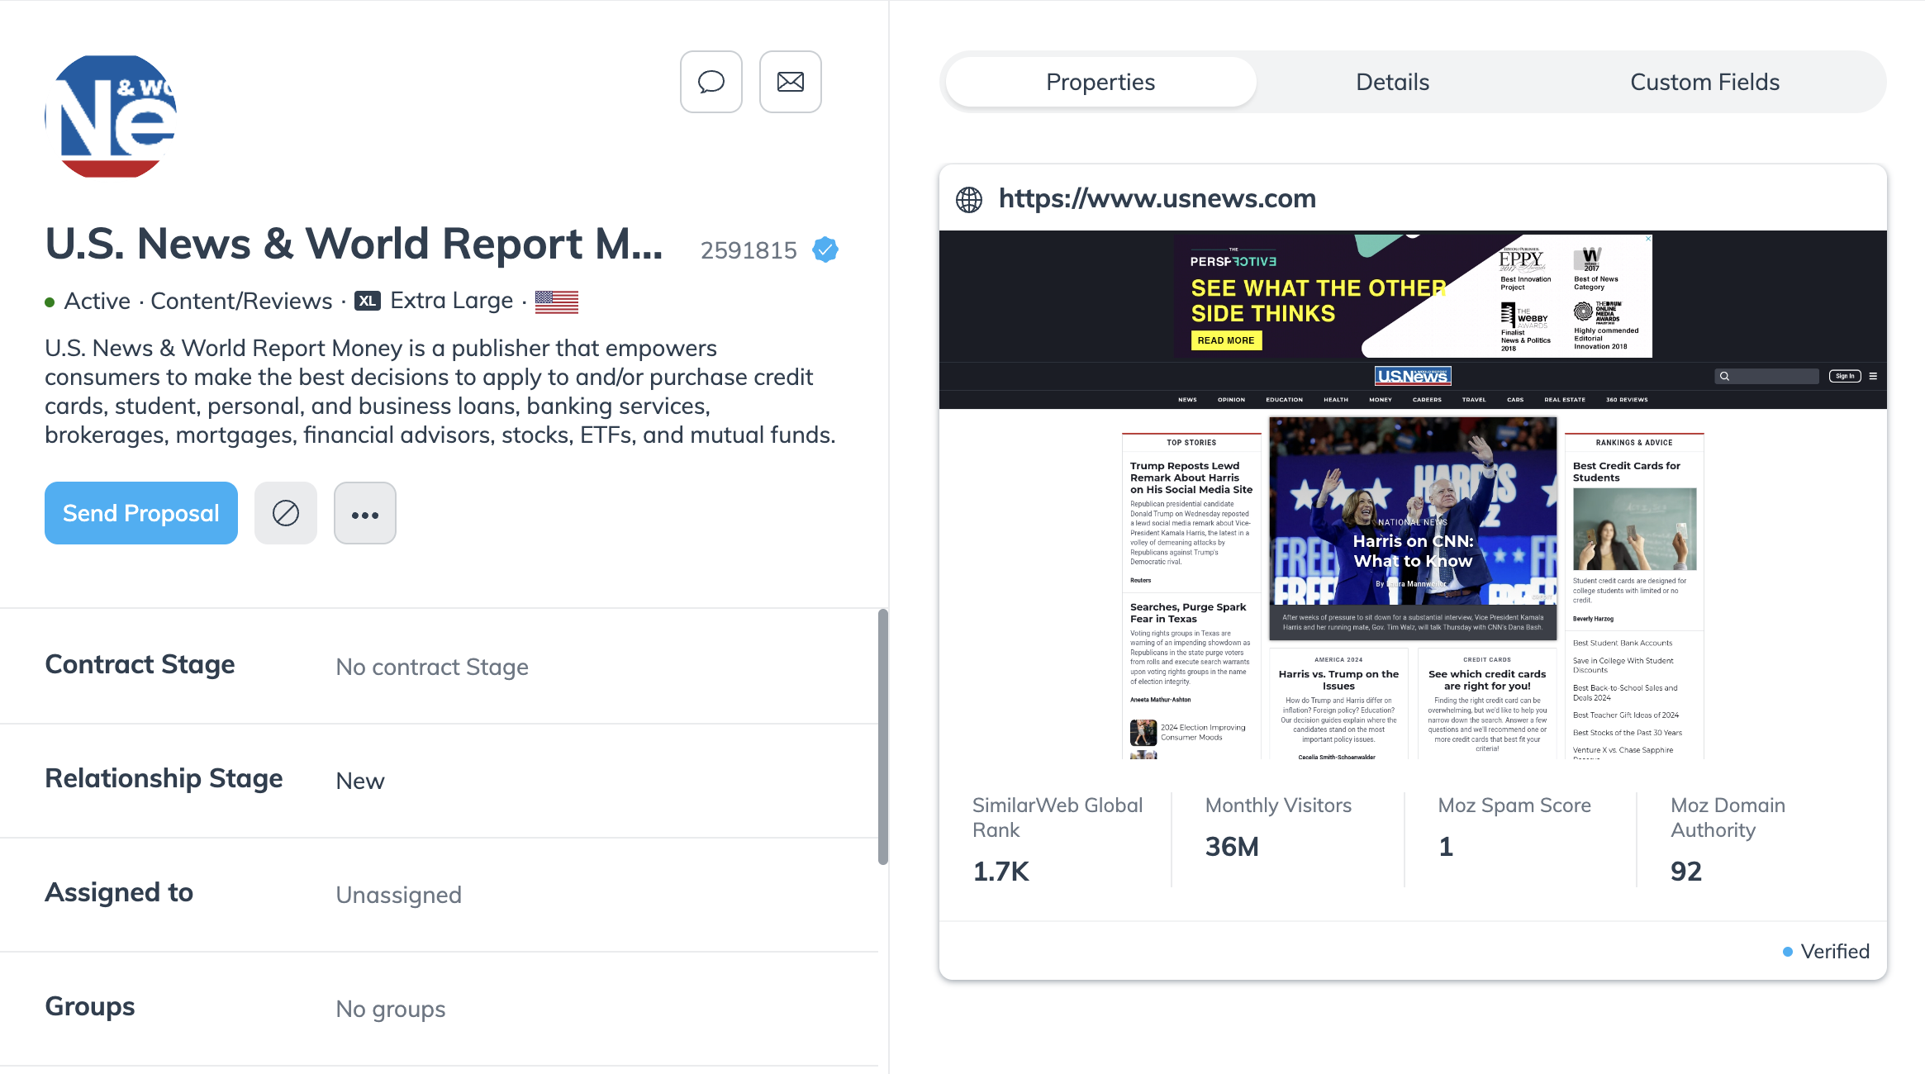
Task: Click the 'Verified' status label
Action: [1835, 952]
